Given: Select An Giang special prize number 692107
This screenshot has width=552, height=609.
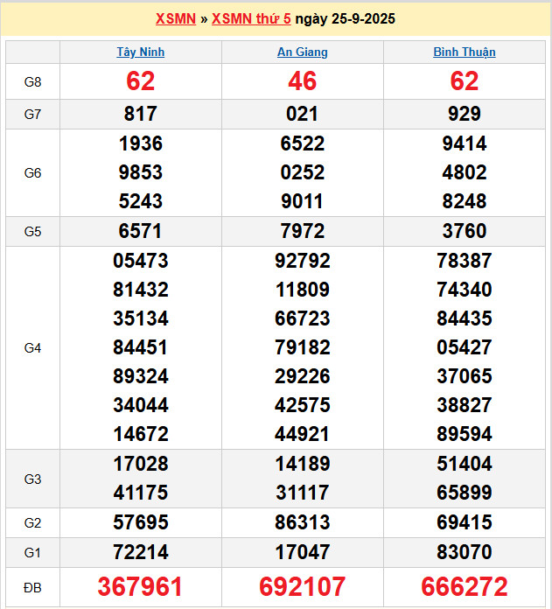Looking at the screenshot, I should (x=303, y=586).
